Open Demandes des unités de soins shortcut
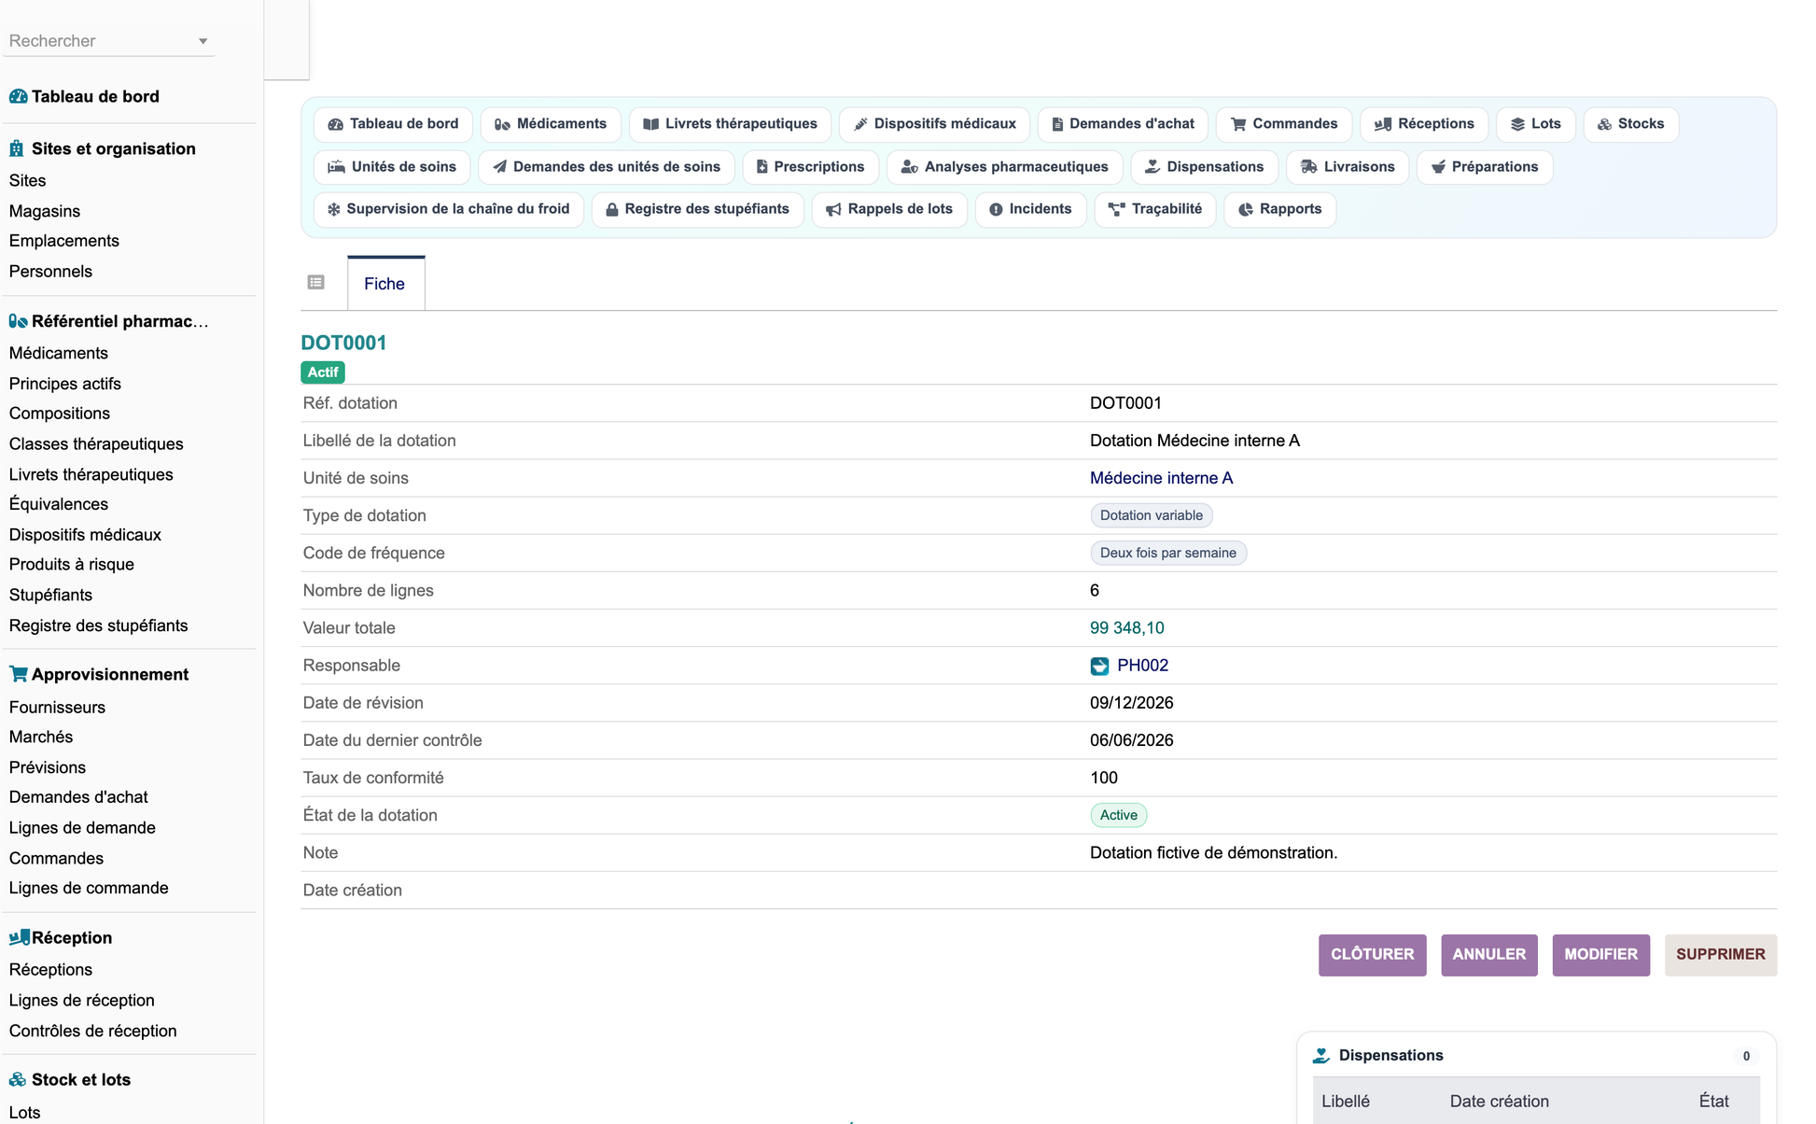This screenshot has height=1124, width=1816. [607, 167]
